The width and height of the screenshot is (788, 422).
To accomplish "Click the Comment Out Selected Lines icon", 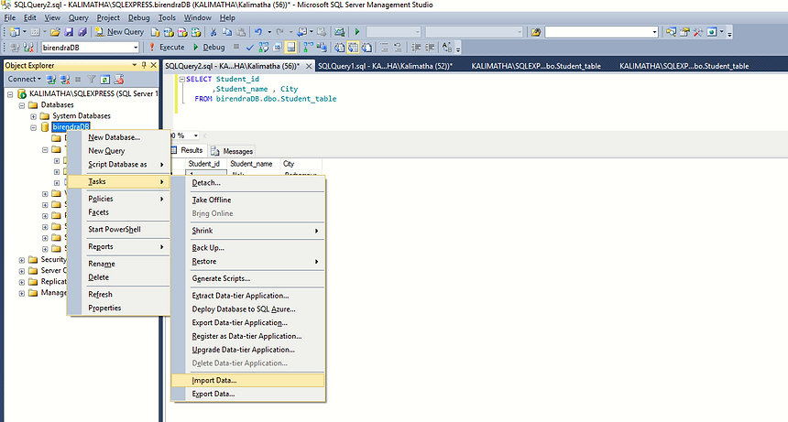I will pos(384,48).
